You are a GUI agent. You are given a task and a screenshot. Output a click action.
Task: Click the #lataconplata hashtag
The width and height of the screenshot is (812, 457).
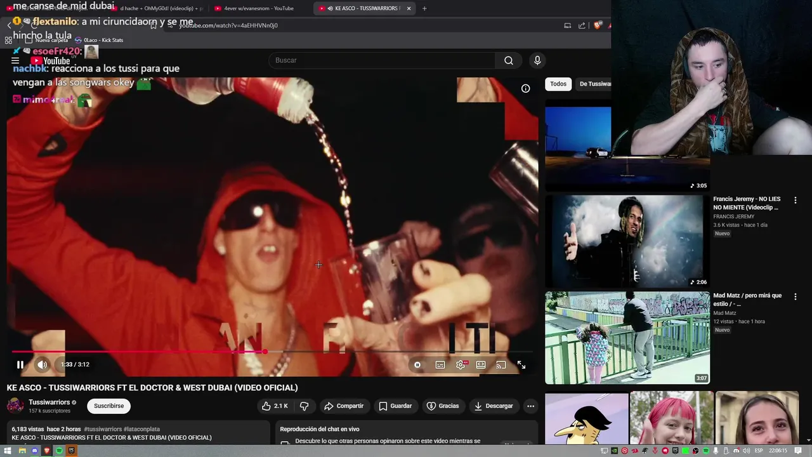click(141, 429)
